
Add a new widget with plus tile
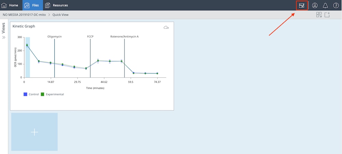click(x=35, y=132)
